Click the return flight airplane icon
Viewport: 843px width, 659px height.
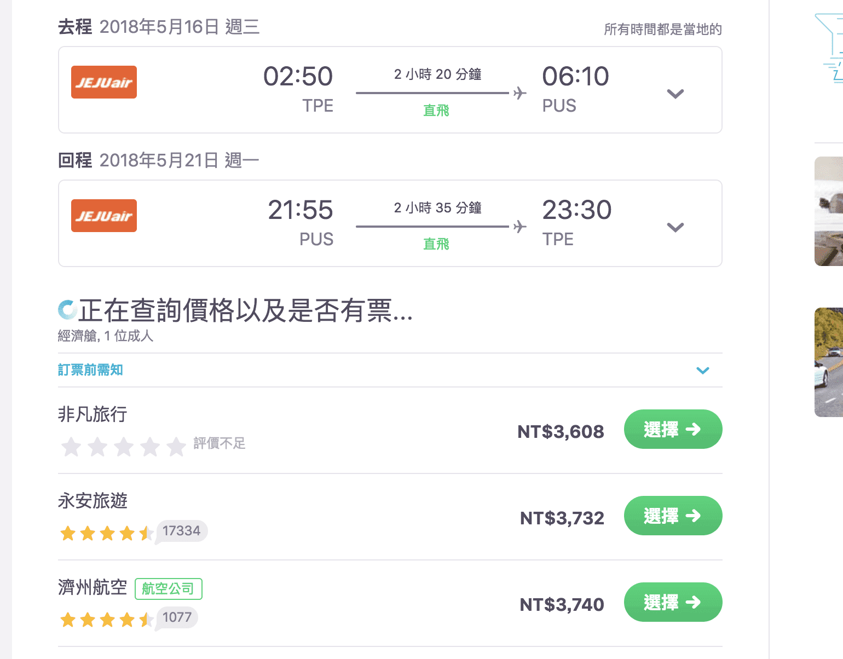click(x=519, y=227)
